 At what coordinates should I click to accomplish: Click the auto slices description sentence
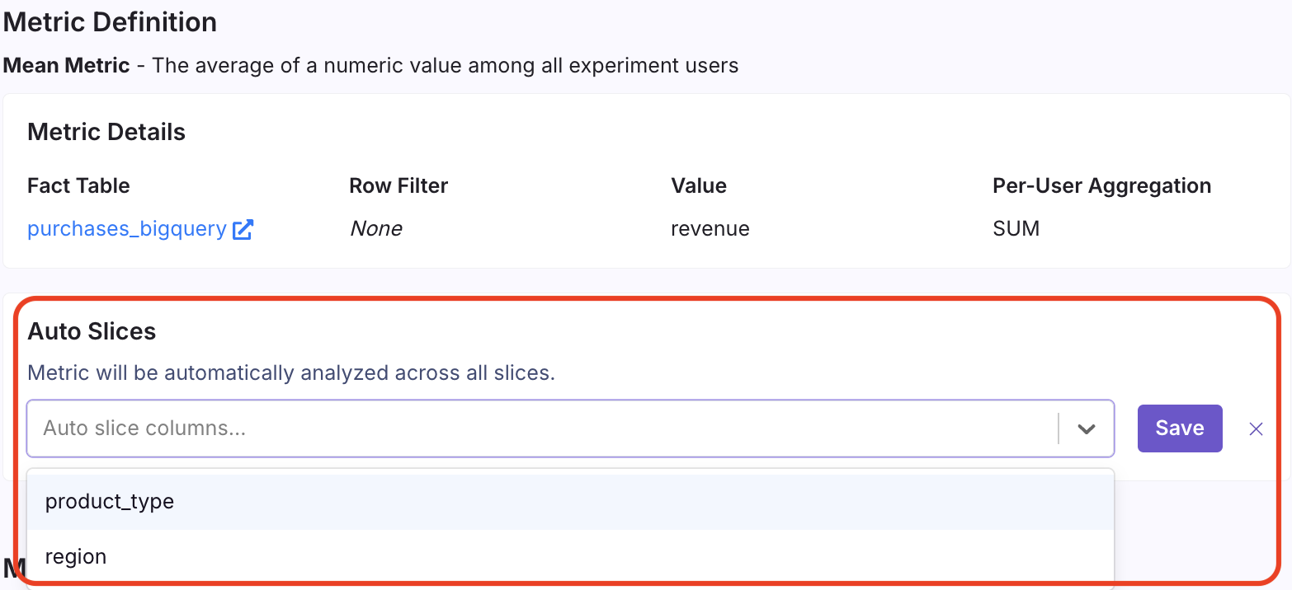[x=291, y=373]
